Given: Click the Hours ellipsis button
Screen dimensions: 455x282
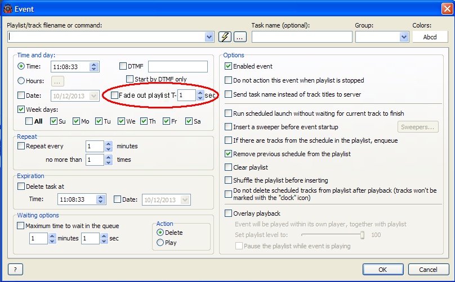Looking at the screenshot, I should point(57,81).
